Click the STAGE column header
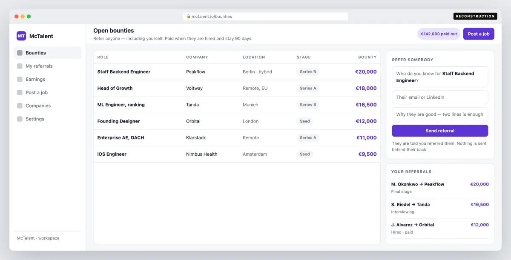Viewport: 511px width, 260px height. tap(304, 57)
